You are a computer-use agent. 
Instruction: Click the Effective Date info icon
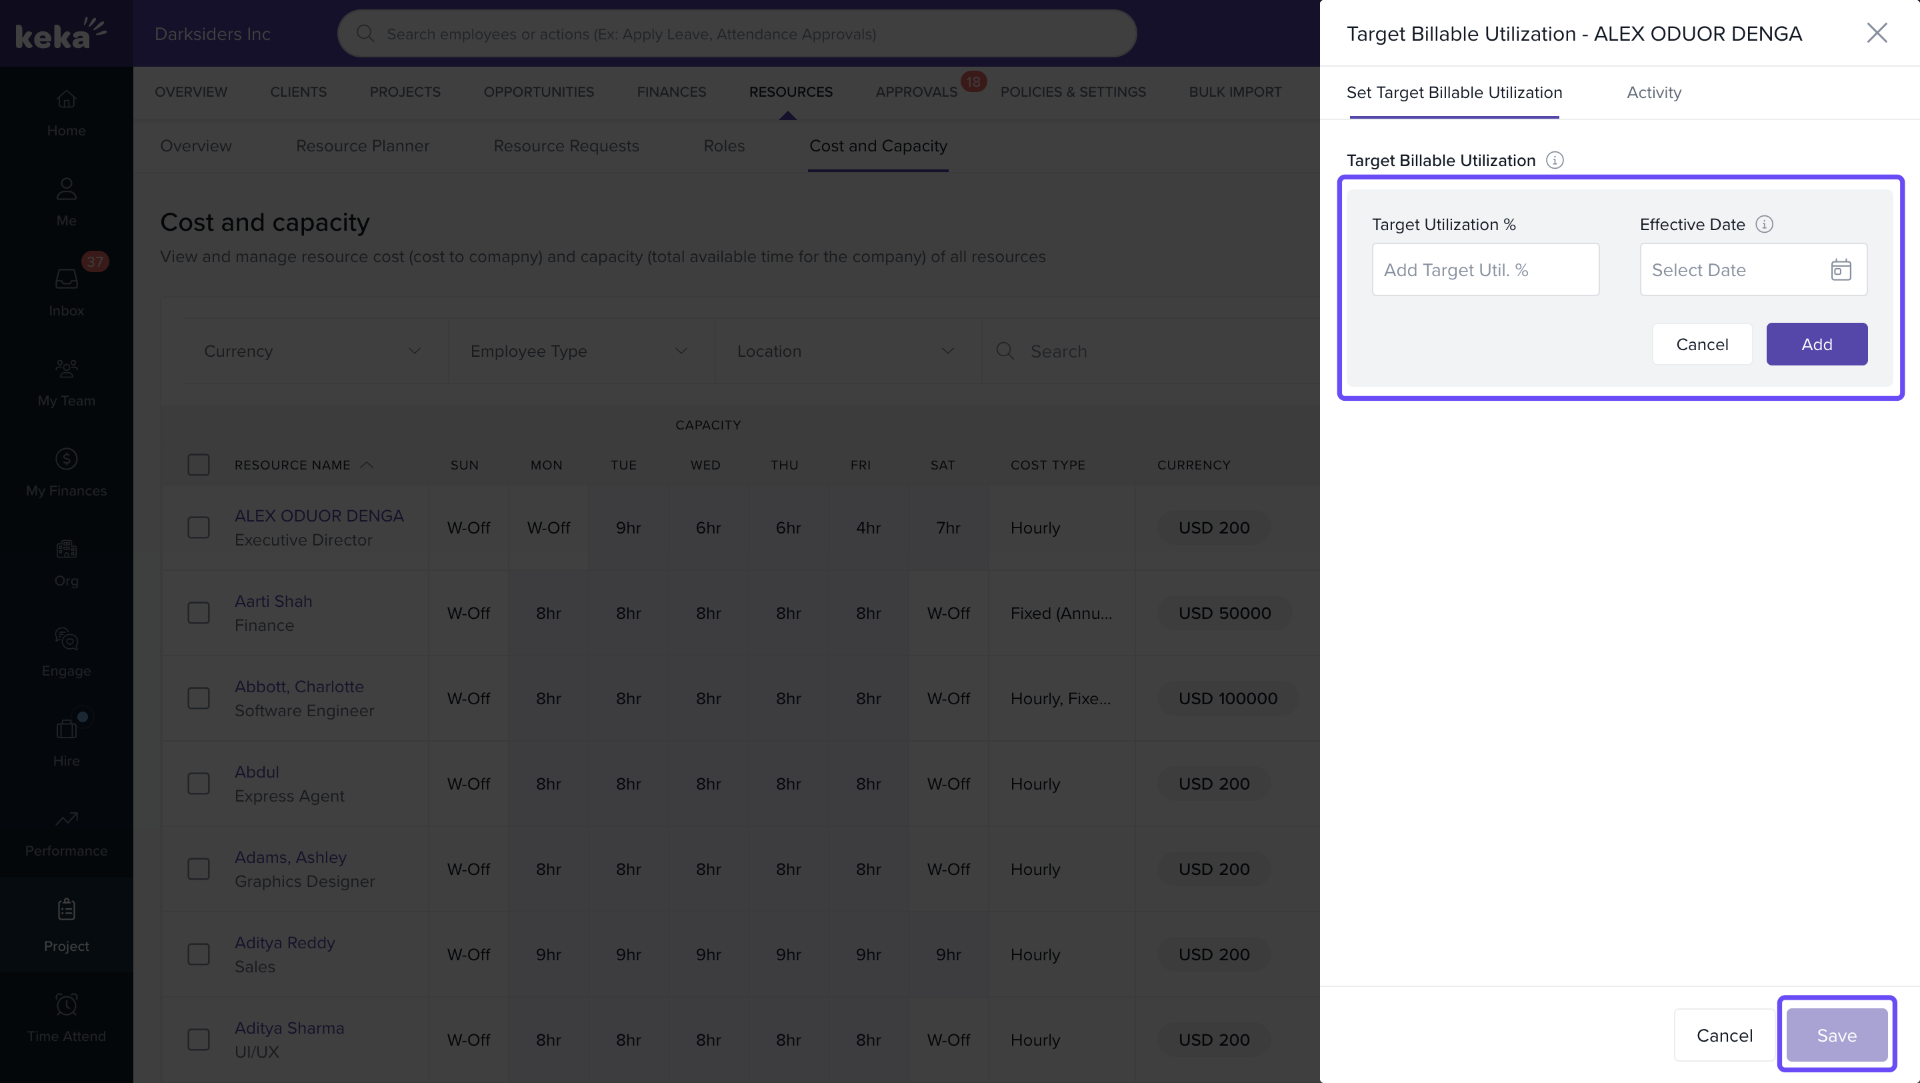[x=1763, y=224]
